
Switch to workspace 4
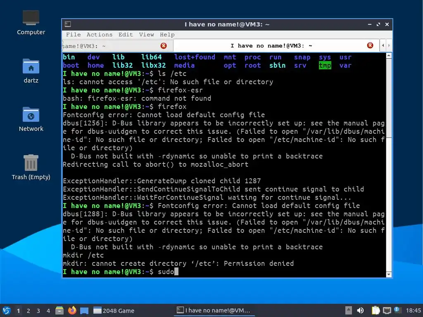[48, 311]
